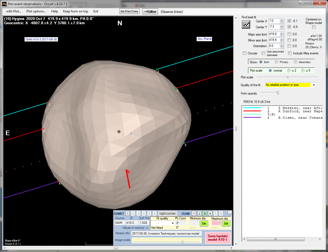
Task: Expand the Fit quality combo box
Action: 173,223
